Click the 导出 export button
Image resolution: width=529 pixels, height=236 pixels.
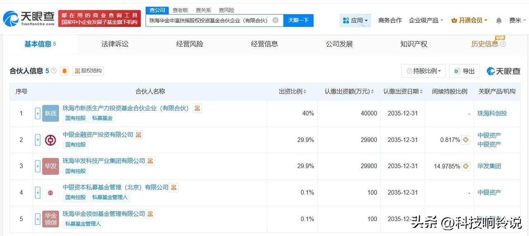pos(464,71)
